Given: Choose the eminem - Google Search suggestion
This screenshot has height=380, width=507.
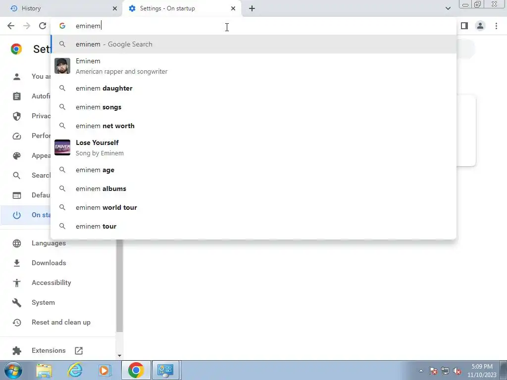Looking at the screenshot, I should coord(253,44).
